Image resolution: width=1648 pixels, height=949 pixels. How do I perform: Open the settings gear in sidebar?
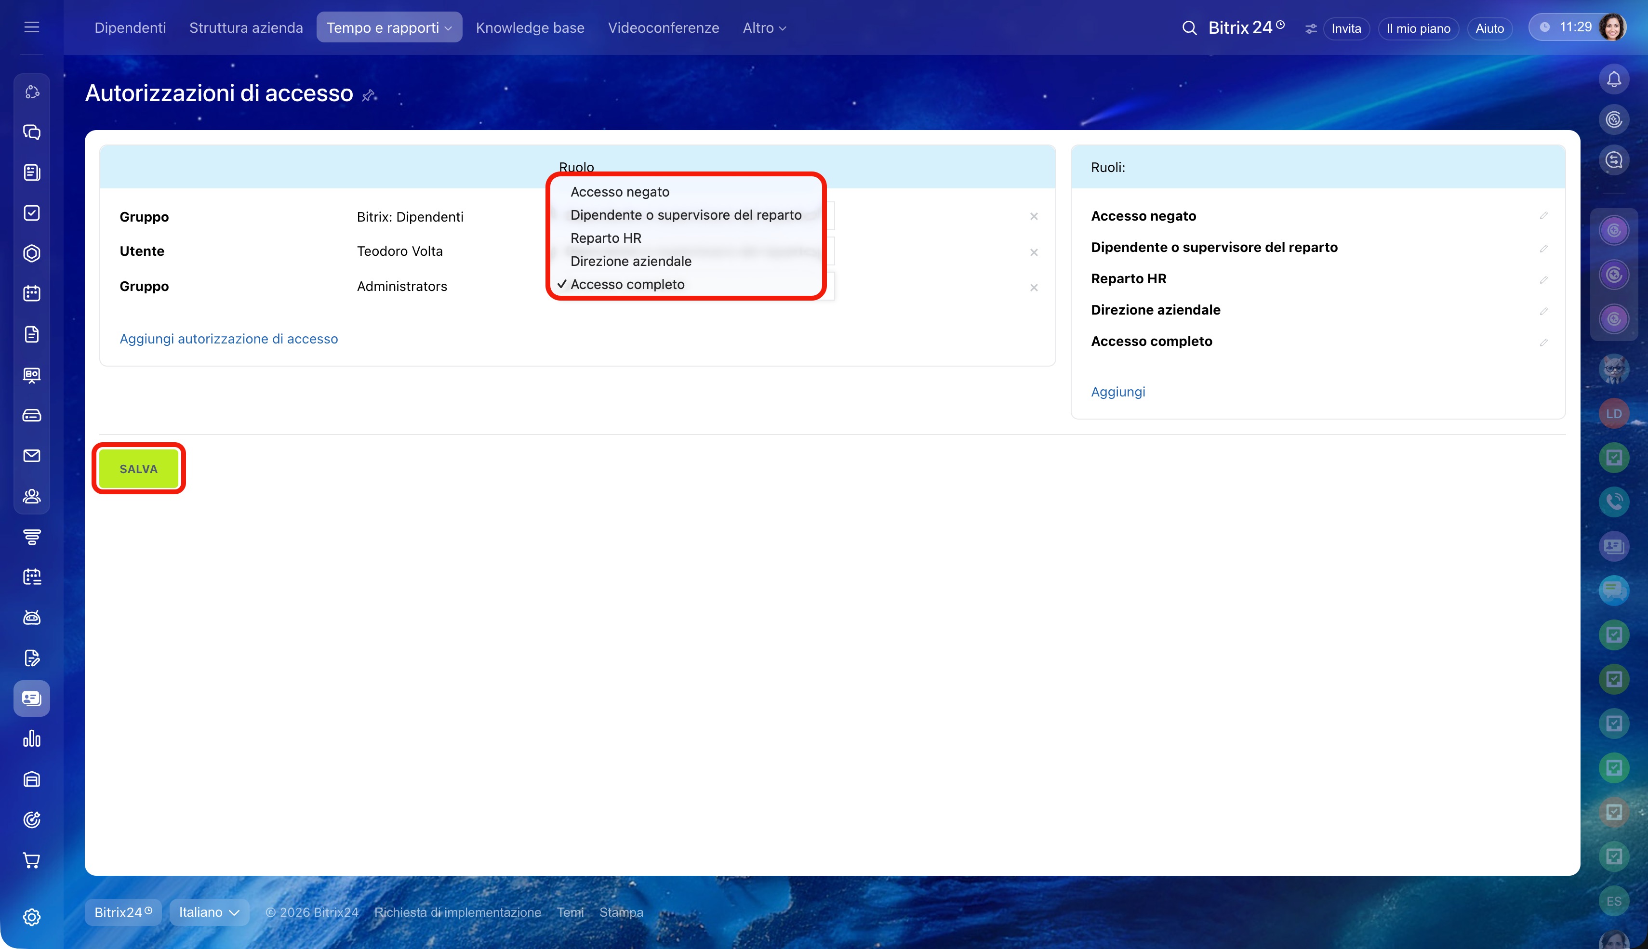[31, 917]
